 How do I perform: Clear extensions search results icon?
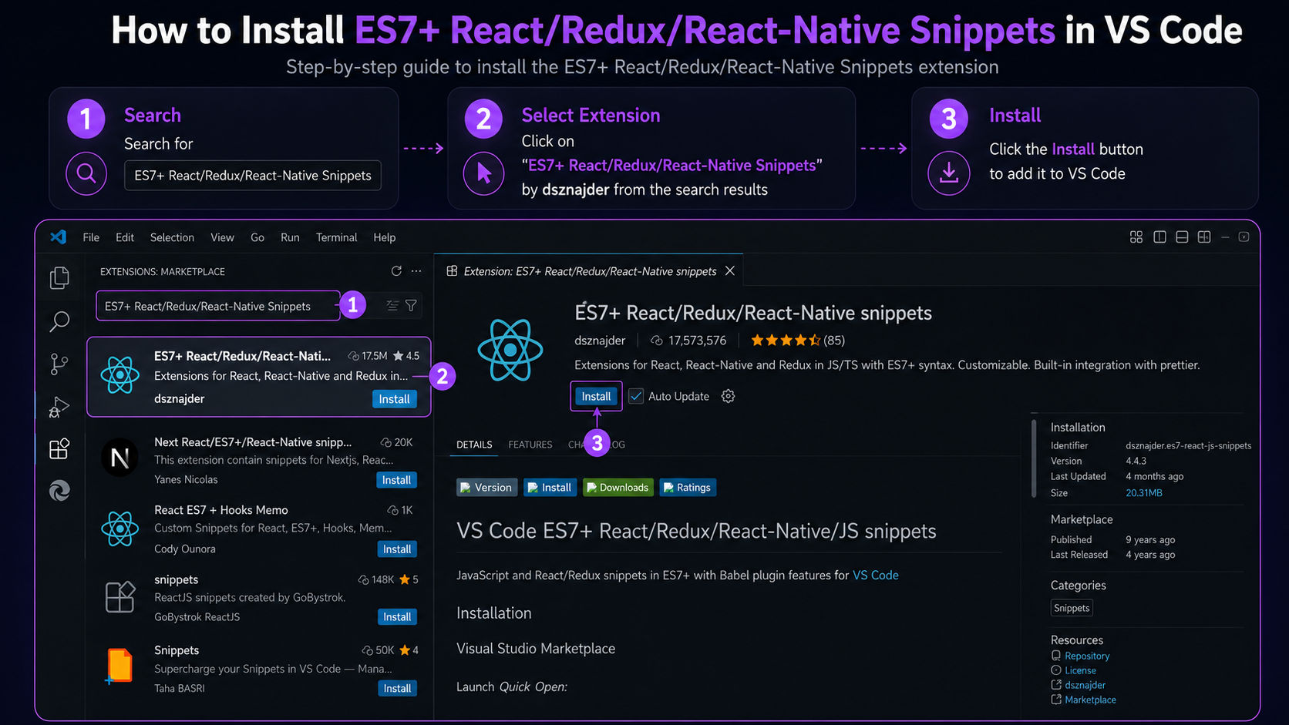point(392,306)
